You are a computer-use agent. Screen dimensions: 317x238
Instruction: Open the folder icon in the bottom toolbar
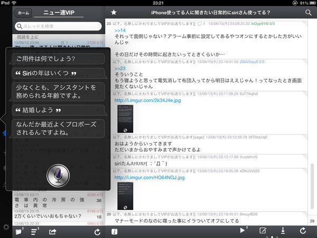coord(19,231)
